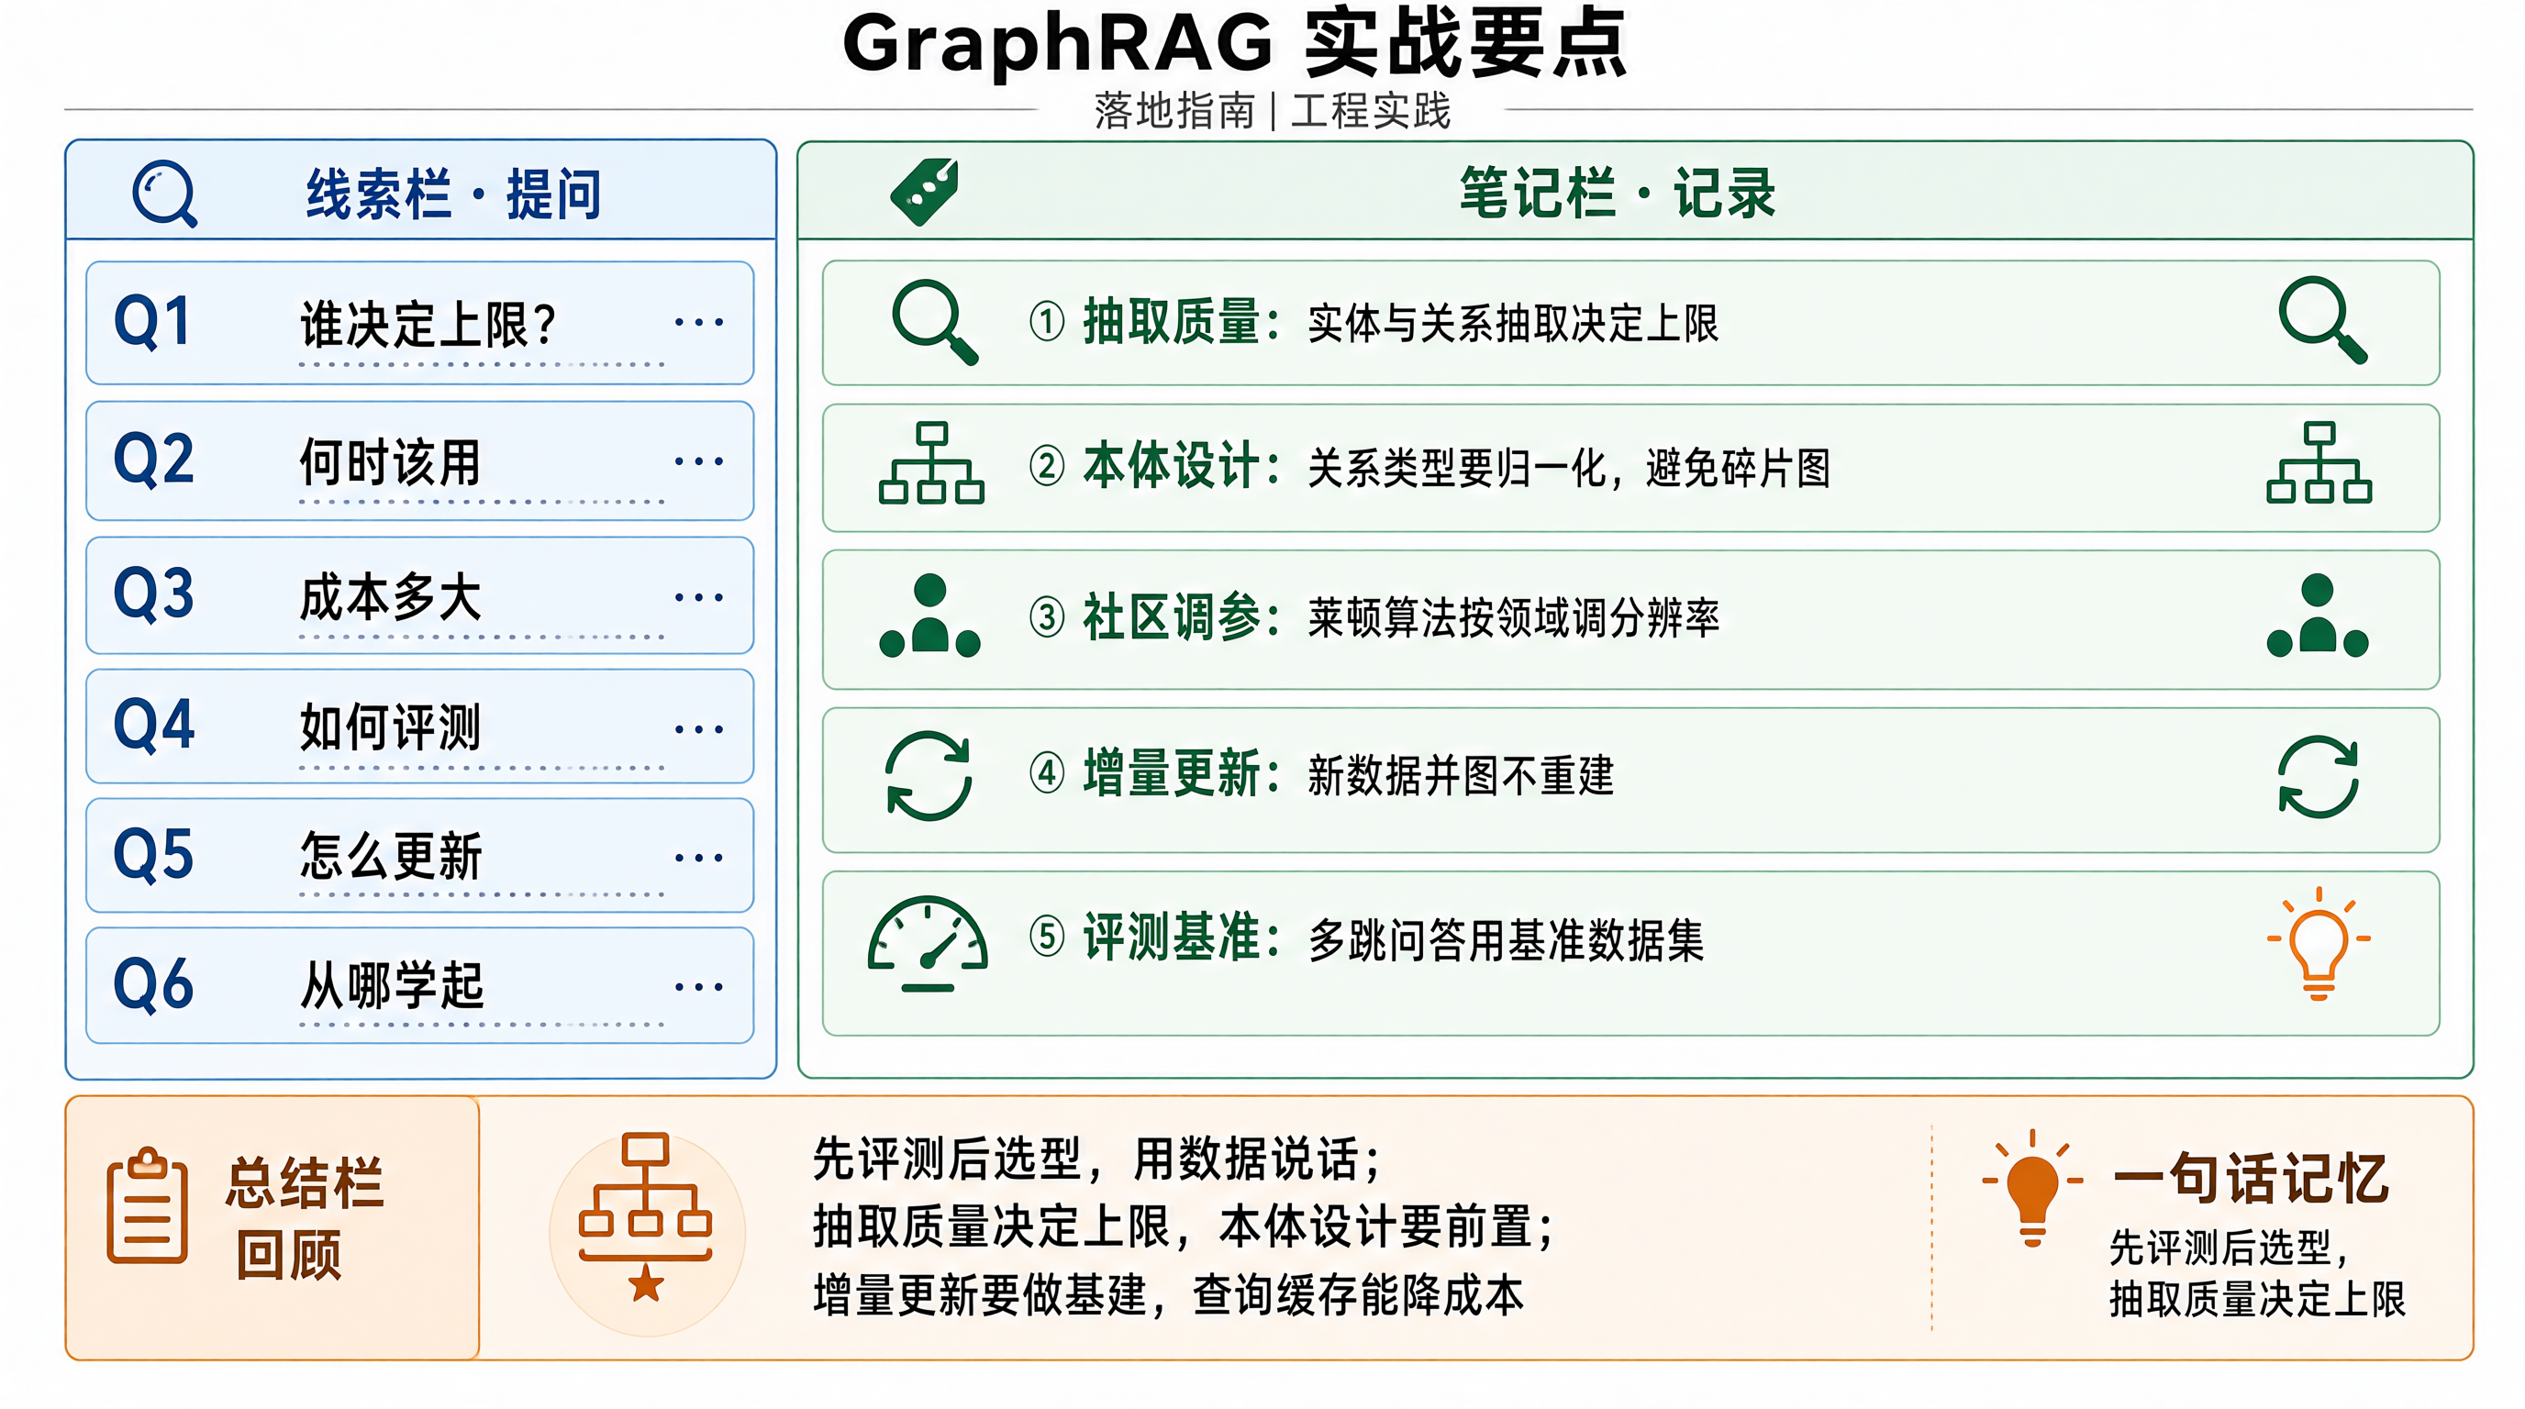Click the Q4 label
This screenshot has height=1409, width=2525.
(x=154, y=726)
